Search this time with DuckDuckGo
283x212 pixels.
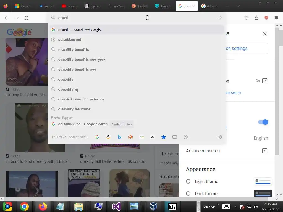click(130, 137)
